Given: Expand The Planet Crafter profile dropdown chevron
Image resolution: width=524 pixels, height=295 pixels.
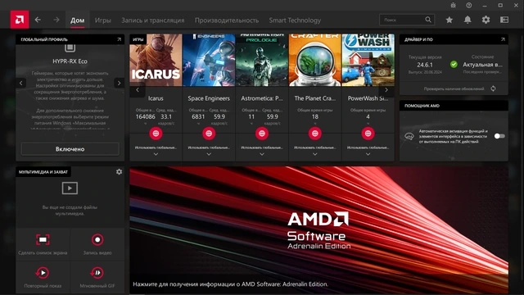Looking at the screenshot, I should [314, 154].
